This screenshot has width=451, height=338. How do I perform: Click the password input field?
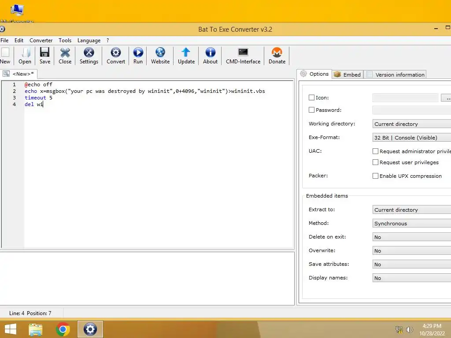click(412, 110)
